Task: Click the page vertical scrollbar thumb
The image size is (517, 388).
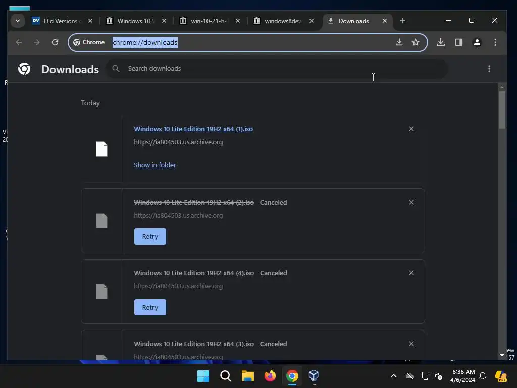Action: (x=502, y=110)
